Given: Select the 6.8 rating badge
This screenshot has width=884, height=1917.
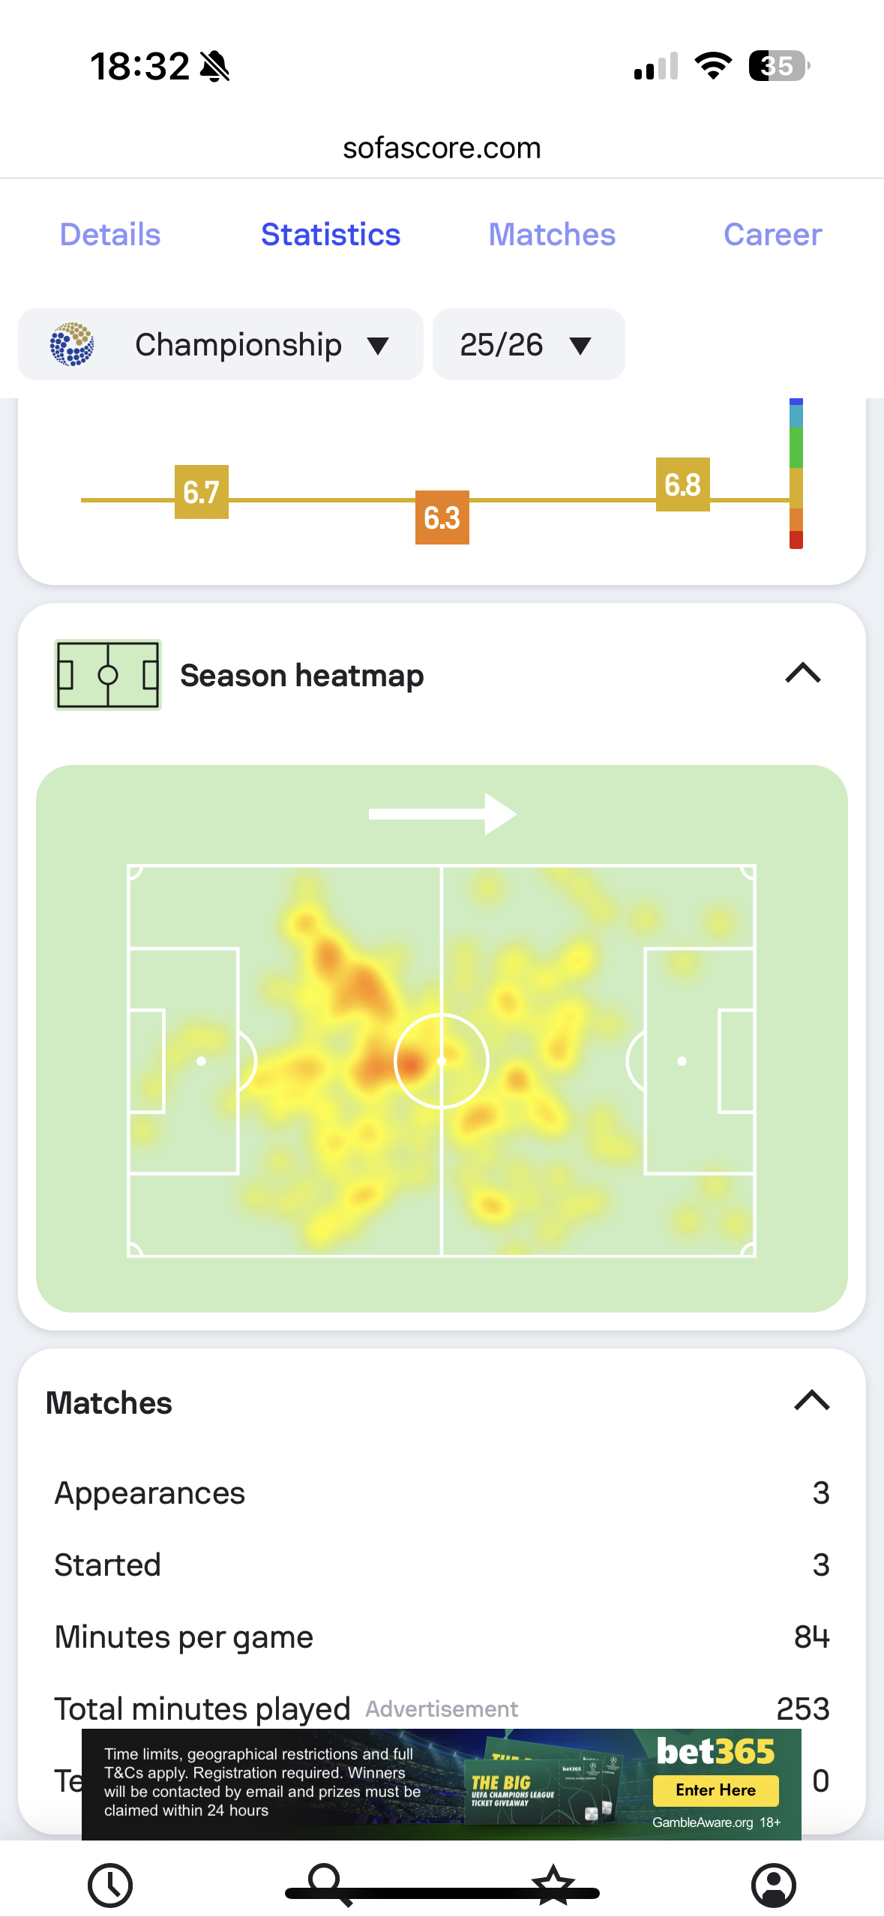Looking at the screenshot, I should coord(683,484).
